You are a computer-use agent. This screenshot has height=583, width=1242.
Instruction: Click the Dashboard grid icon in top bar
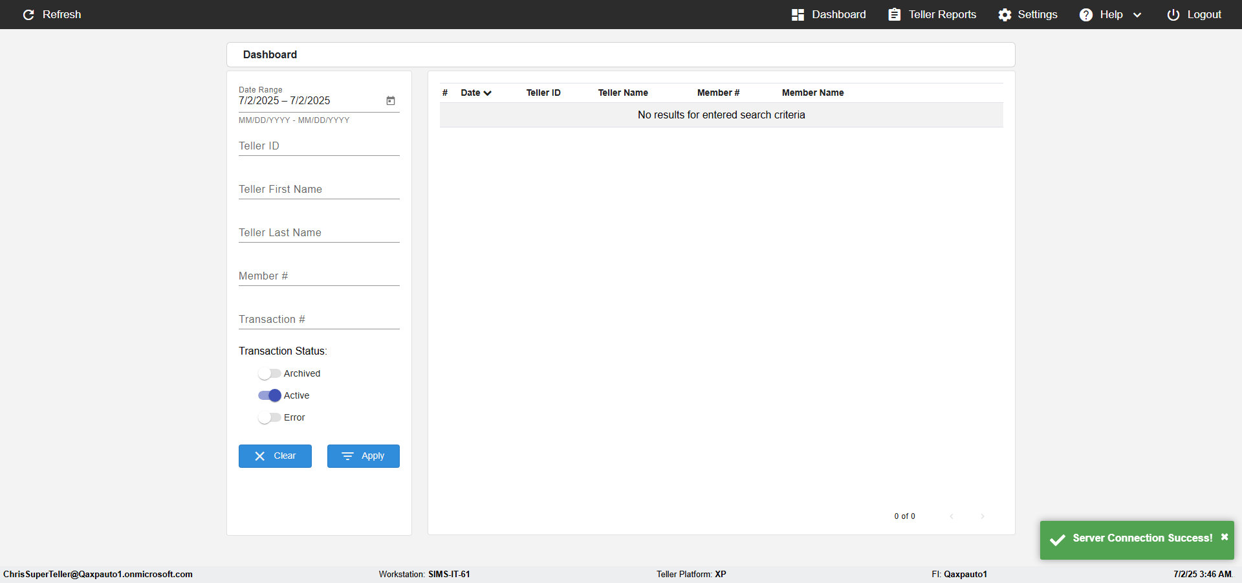[798, 14]
